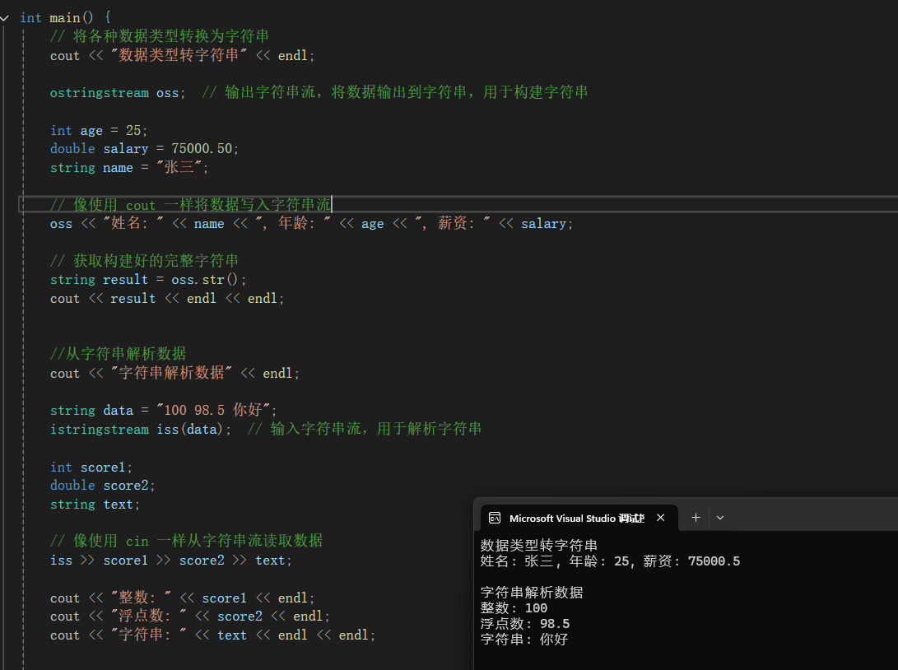Click the cout line printing '浮点数: '
The image size is (898, 670).
(x=190, y=616)
